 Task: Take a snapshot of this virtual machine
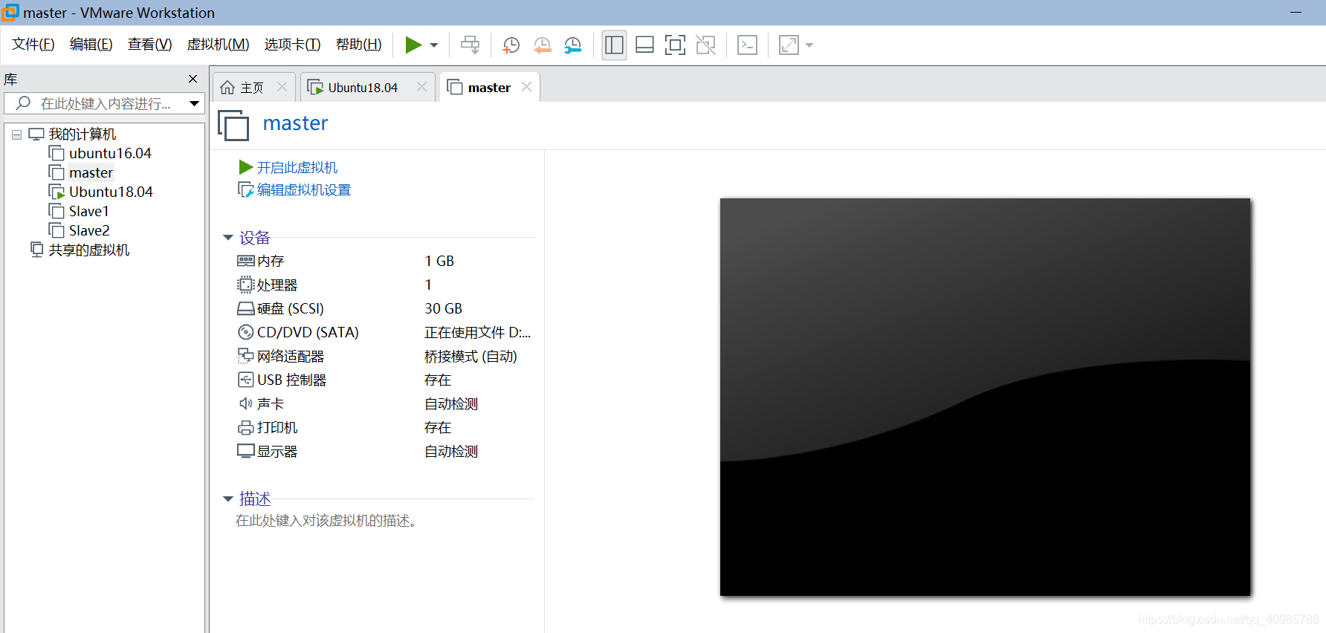pyautogui.click(x=511, y=45)
